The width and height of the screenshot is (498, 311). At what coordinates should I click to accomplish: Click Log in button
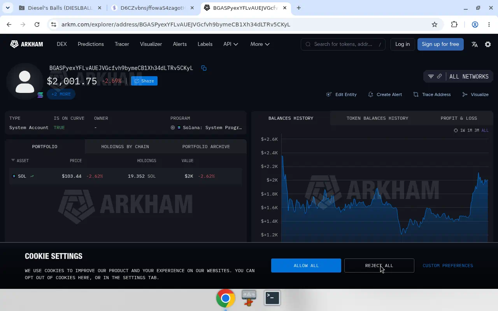[402, 44]
